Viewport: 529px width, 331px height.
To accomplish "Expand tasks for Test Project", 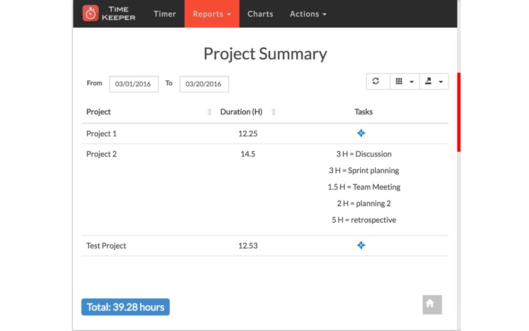I will [x=361, y=245].
